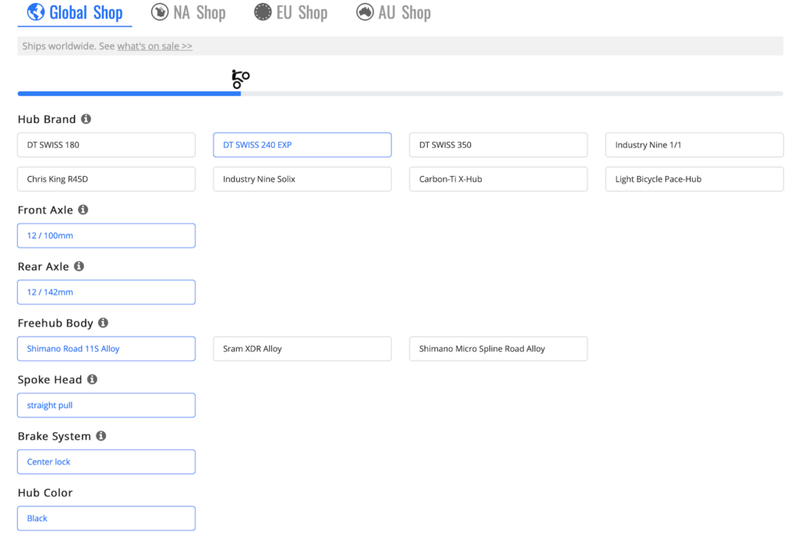Open the what's on sale link
This screenshot has height=539, width=798.
click(154, 46)
